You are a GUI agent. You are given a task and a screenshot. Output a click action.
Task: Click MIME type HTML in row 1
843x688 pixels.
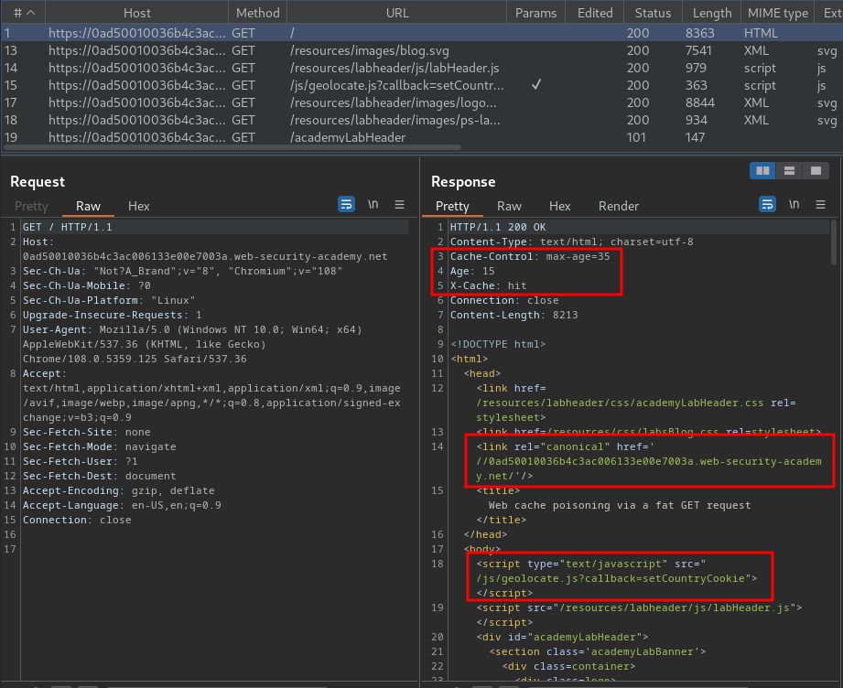(x=761, y=33)
